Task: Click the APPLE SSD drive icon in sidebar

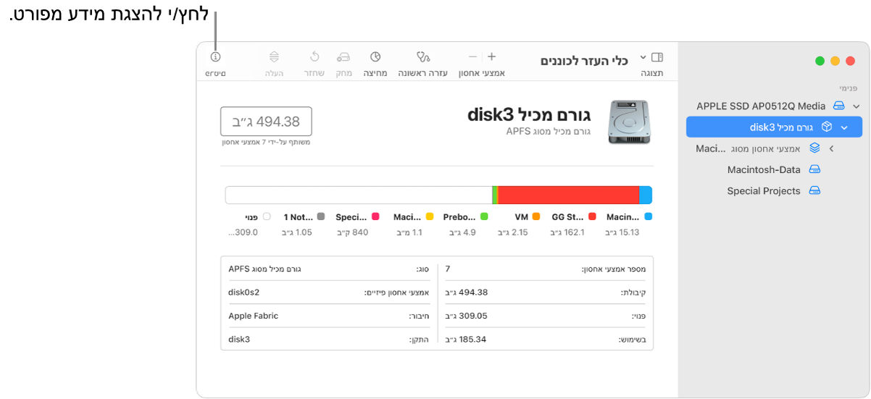Action: tap(839, 106)
